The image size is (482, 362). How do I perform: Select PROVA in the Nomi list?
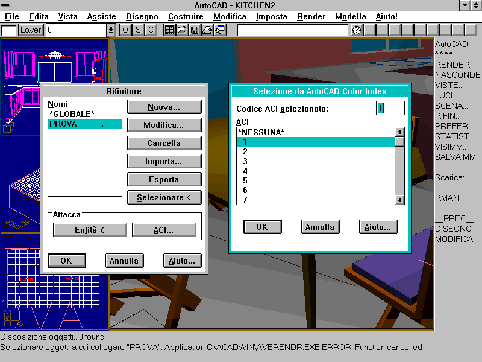(85, 124)
